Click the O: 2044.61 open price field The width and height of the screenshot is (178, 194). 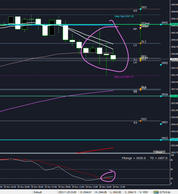coord(86,192)
